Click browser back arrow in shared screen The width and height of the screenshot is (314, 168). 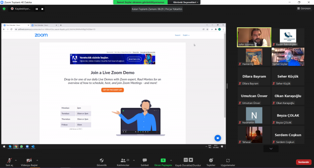tap(4, 29)
